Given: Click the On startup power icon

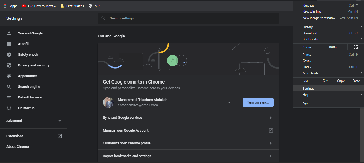Looking at the screenshot, I should (9, 108).
